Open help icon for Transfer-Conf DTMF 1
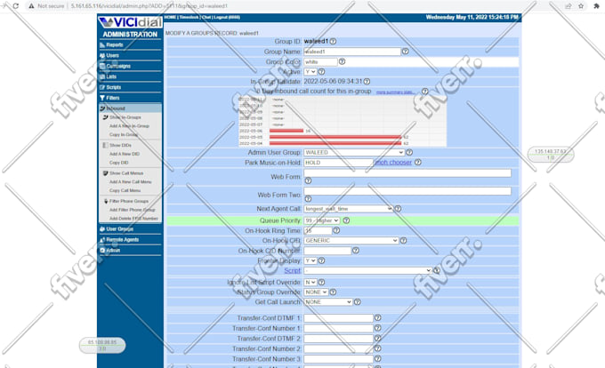Image resolution: width=605 pixels, height=368 pixels. click(x=378, y=317)
